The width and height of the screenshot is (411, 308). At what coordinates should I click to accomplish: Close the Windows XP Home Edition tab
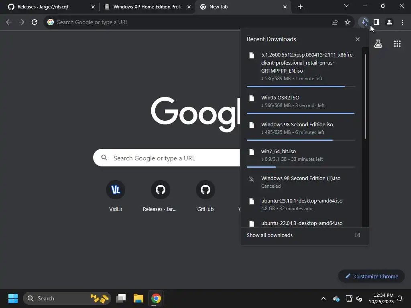pos(189,7)
